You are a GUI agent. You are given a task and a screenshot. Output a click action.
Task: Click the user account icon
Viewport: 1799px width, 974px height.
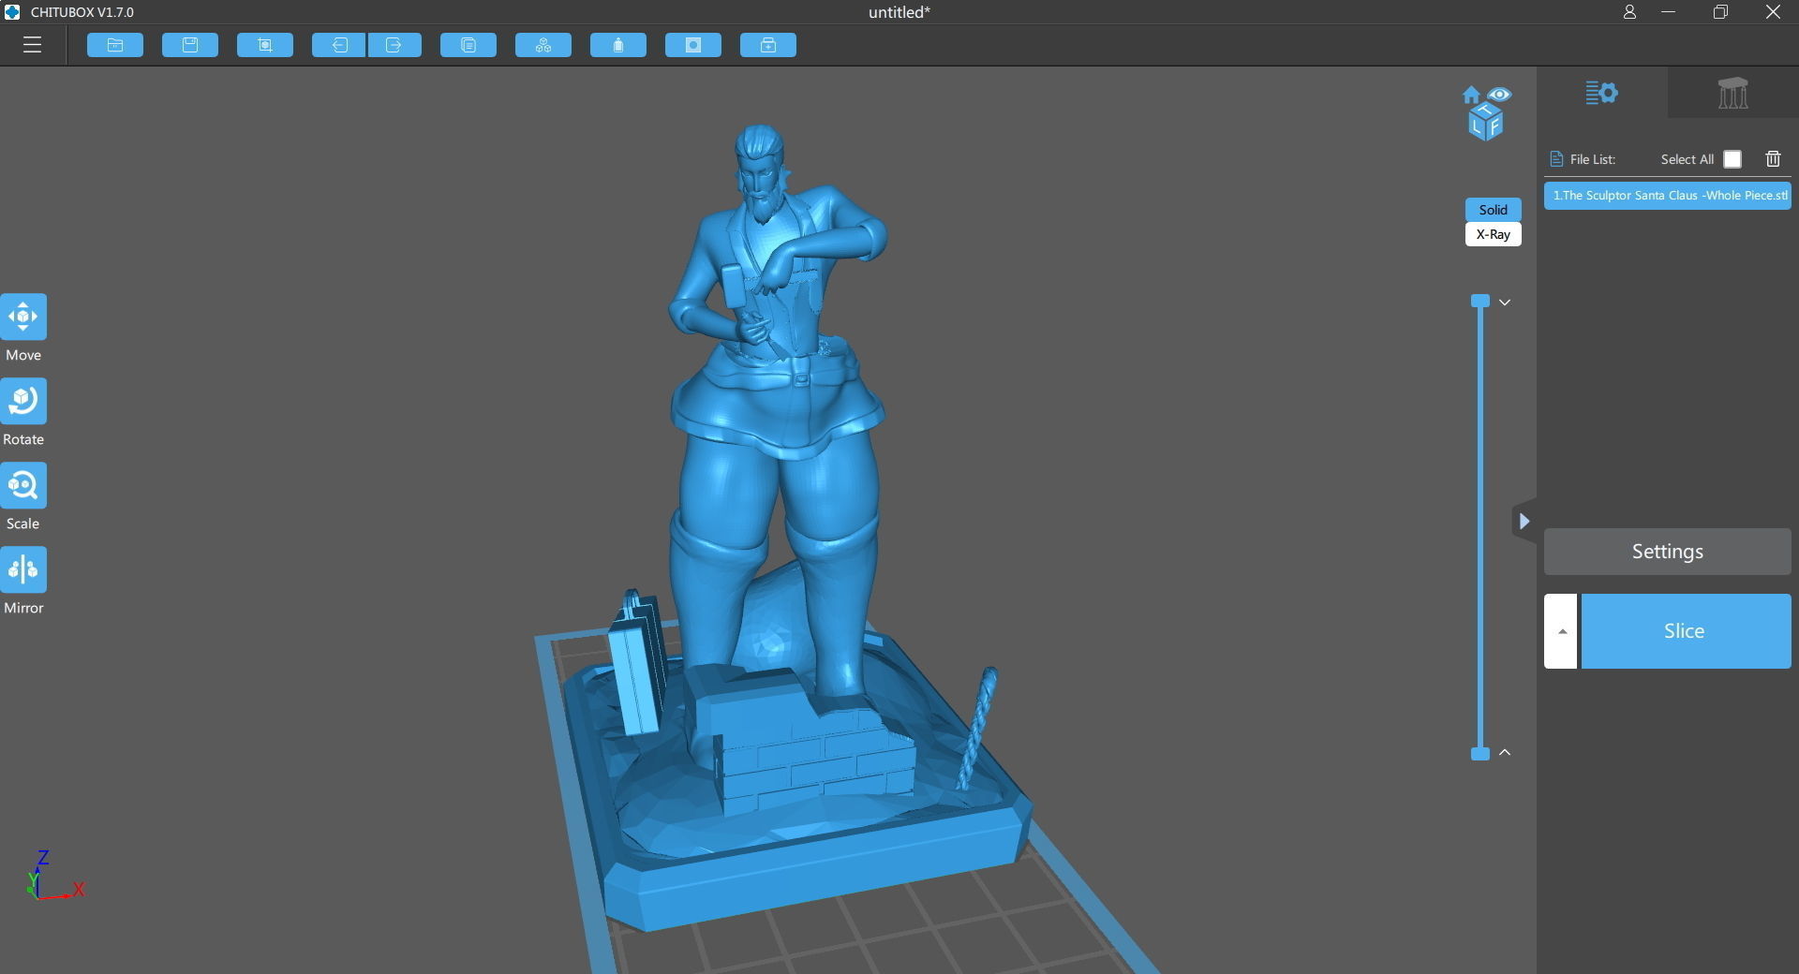tap(1629, 12)
